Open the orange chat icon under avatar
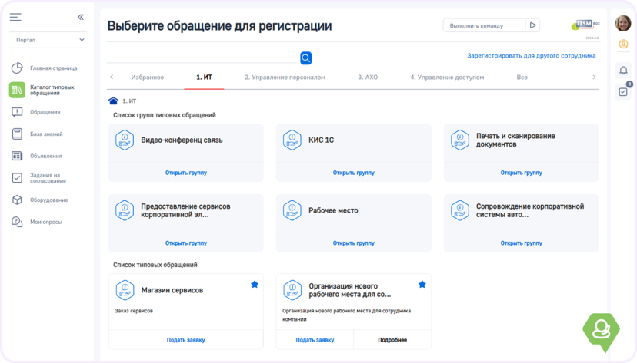This screenshot has width=637, height=363. [x=623, y=45]
